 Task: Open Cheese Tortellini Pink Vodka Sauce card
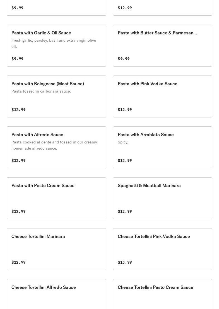click(x=163, y=249)
